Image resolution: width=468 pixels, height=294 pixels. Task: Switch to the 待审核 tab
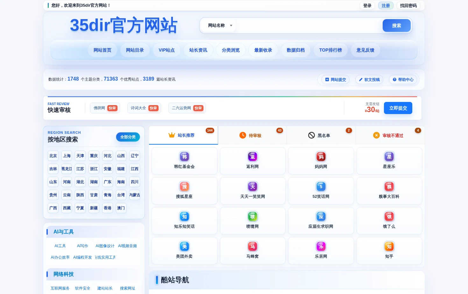point(252,135)
